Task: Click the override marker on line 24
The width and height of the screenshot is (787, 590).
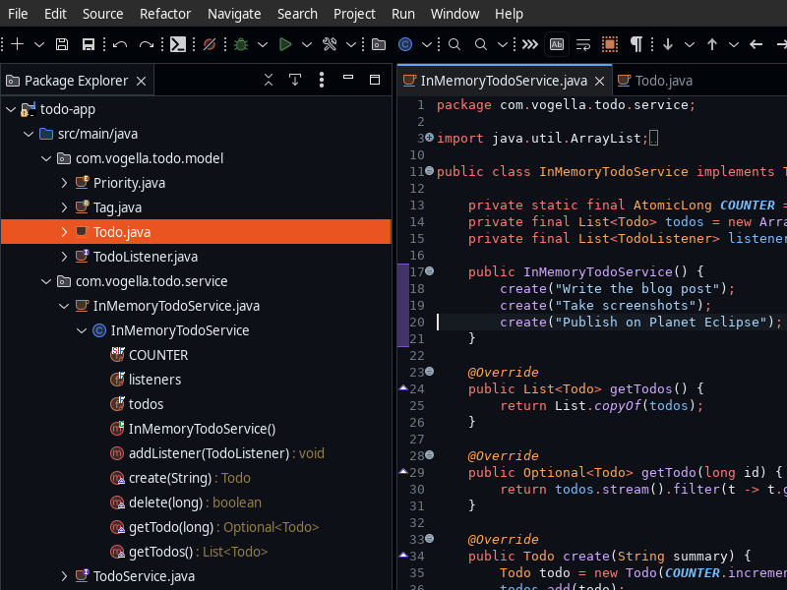Action: pyautogui.click(x=403, y=387)
